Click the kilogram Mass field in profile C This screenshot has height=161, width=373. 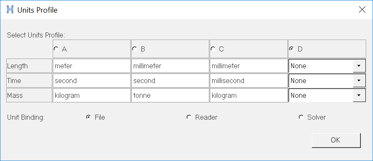249,95
